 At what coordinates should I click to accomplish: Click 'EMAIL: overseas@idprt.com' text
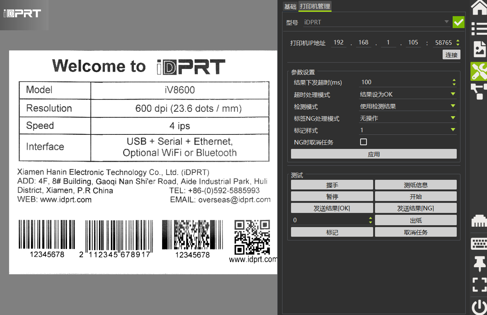point(220,200)
